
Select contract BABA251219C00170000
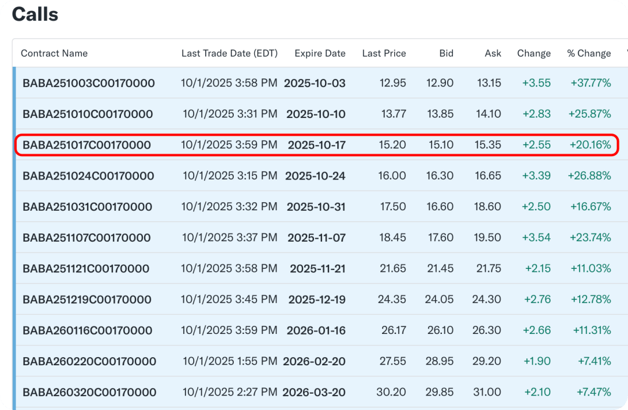point(87,299)
